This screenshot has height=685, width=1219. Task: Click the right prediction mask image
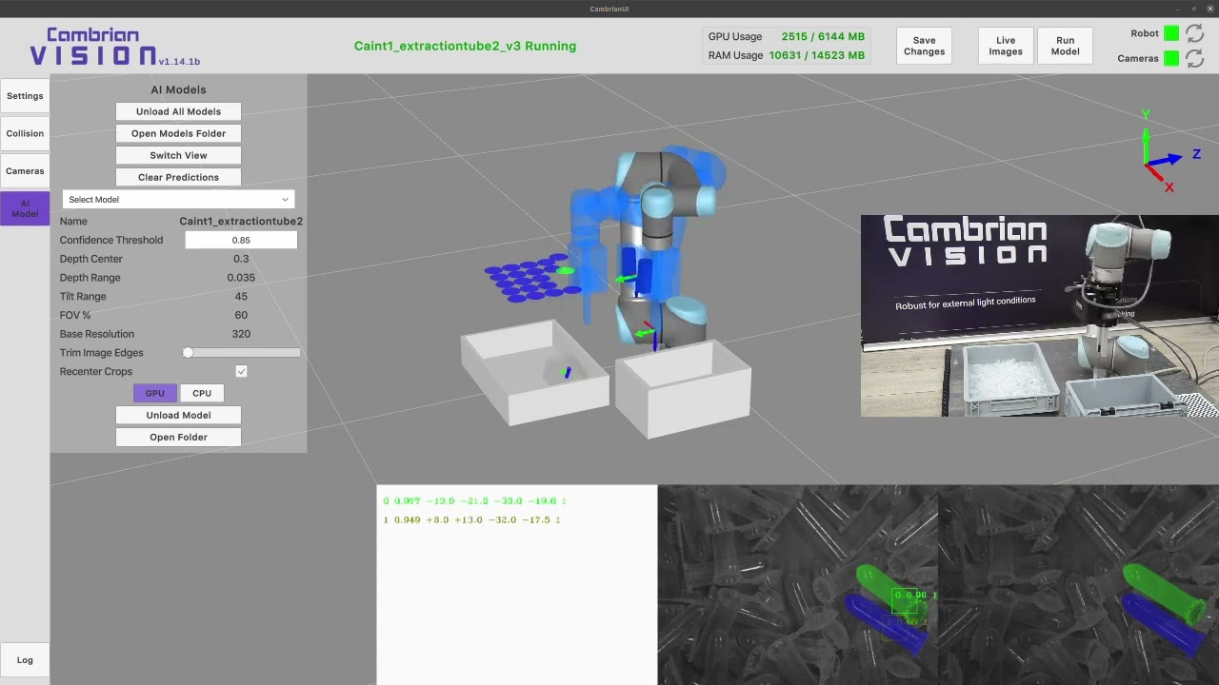coord(1078,585)
